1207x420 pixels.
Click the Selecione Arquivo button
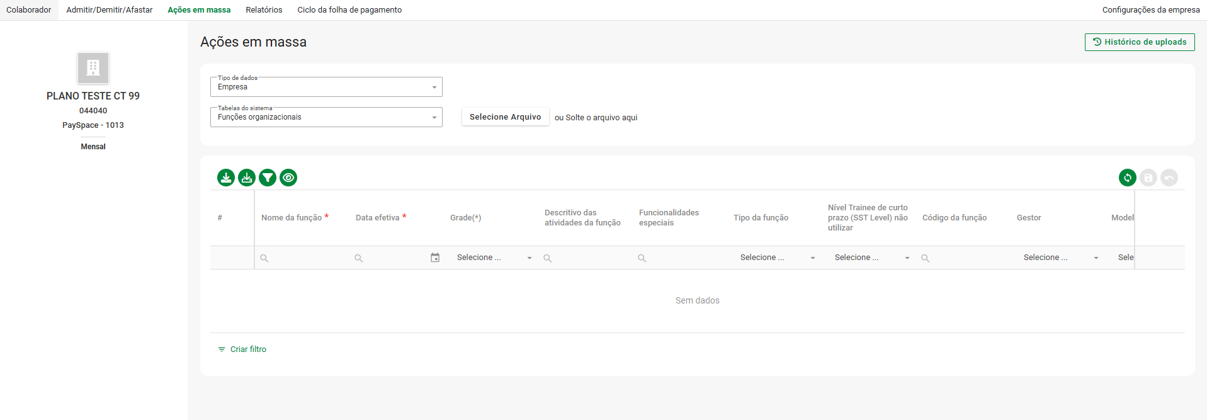(x=505, y=117)
